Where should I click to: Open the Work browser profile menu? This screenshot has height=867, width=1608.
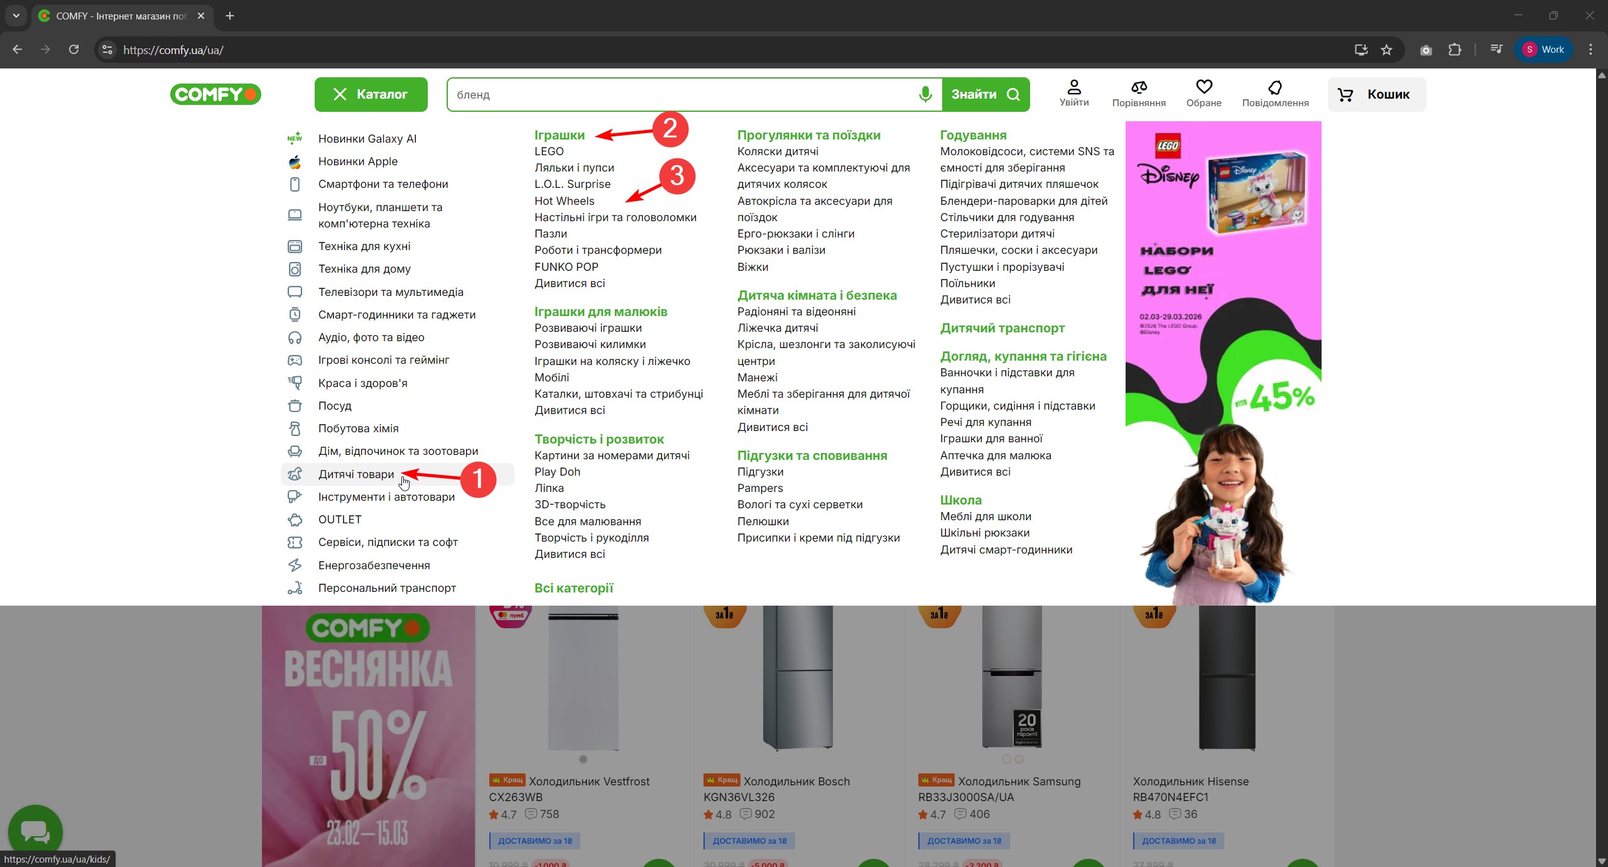1543,50
